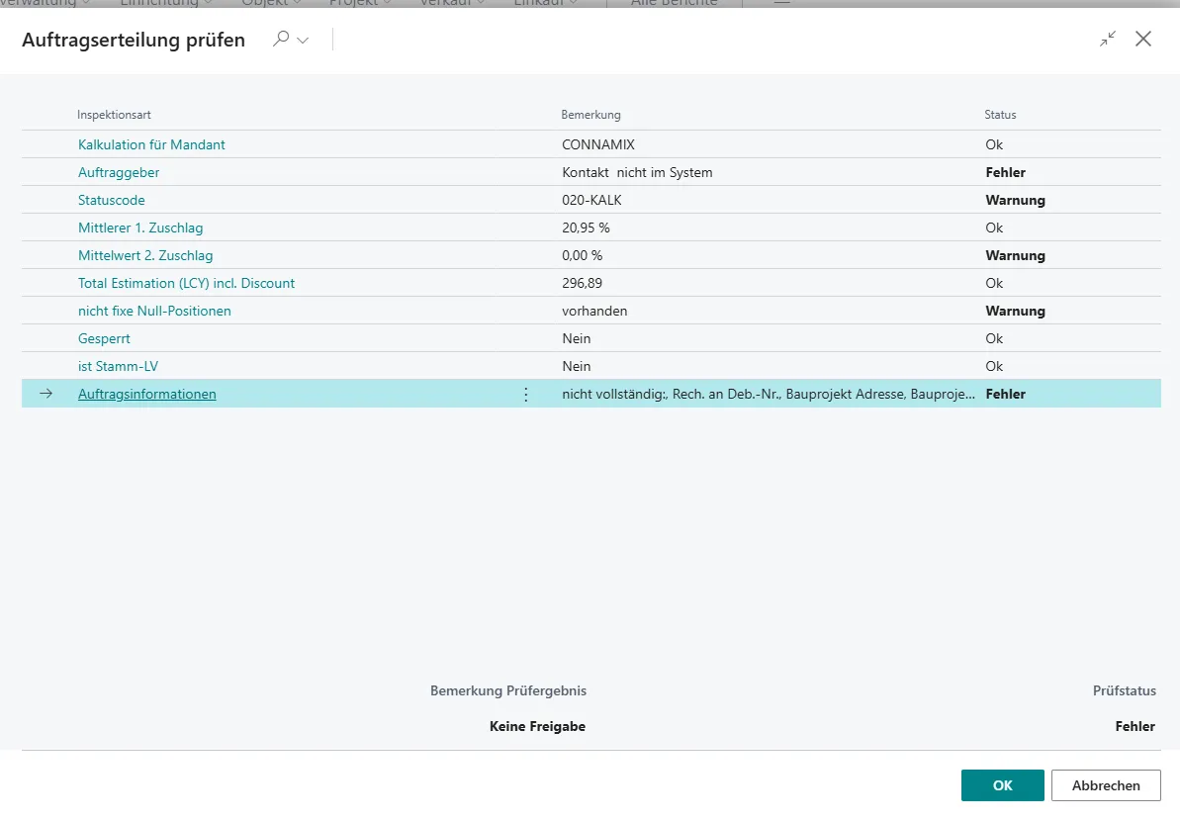The width and height of the screenshot is (1180, 821).
Task: Click the collapse dialog arrows icon
Action: pos(1108,39)
